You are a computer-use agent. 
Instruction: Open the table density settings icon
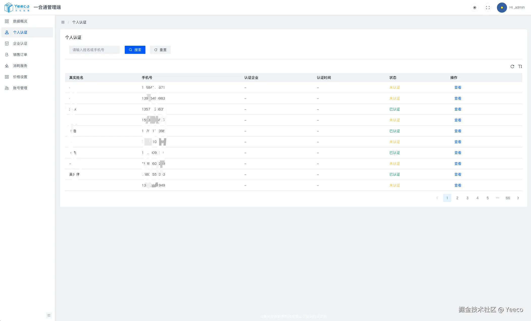tap(520, 66)
